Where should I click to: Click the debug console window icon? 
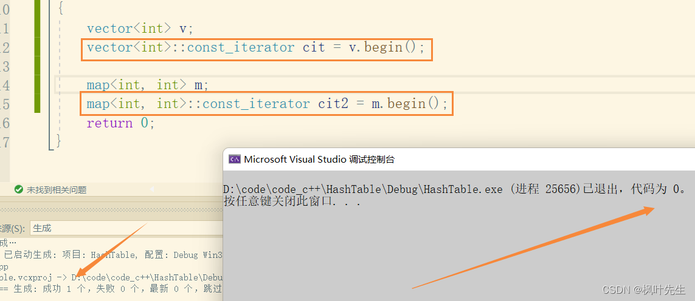[234, 160]
